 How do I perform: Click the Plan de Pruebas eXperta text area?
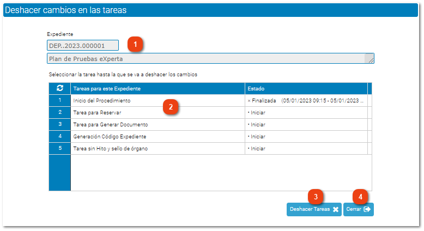(x=210, y=58)
